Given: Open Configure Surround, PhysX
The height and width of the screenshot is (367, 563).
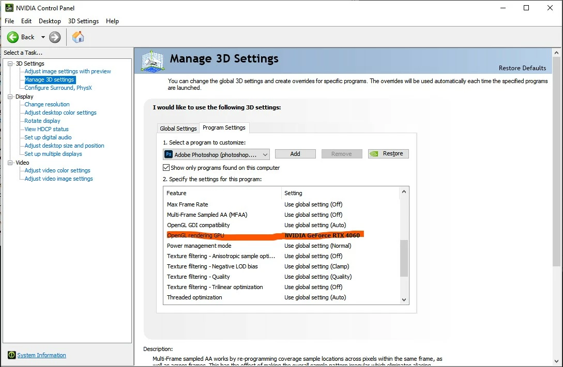Looking at the screenshot, I should click(x=58, y=88).
